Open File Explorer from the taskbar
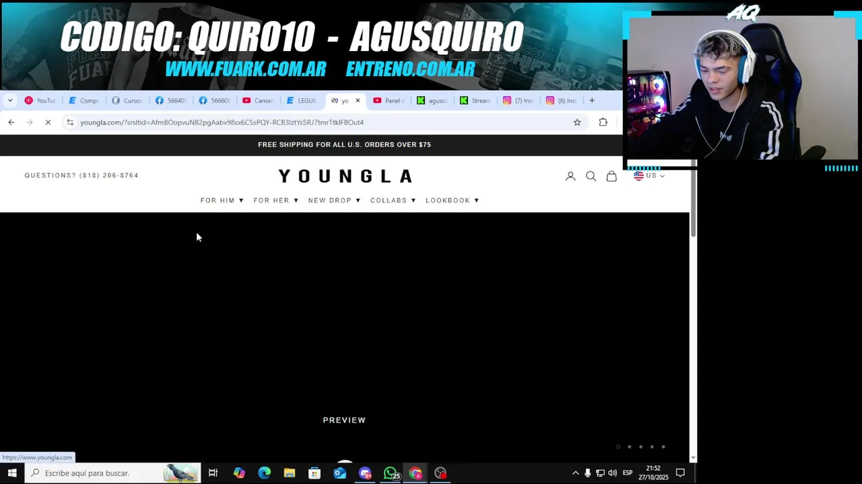This screenshot has width=862, height=484. pos(289,473)
